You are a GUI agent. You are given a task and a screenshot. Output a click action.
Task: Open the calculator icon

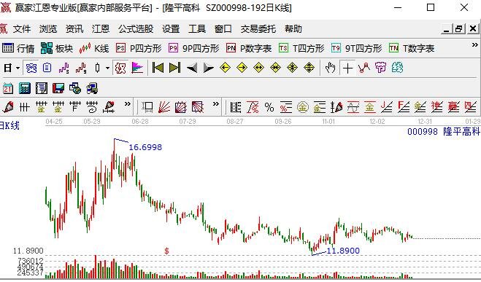click(25, 88)
